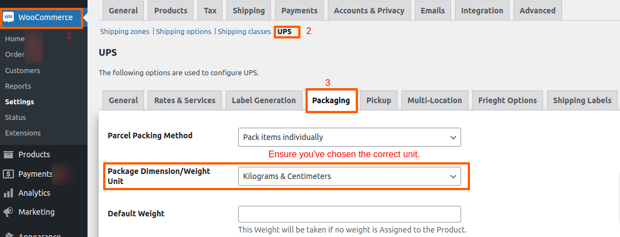Click the Default Weight input field

(x=349, y=214)
